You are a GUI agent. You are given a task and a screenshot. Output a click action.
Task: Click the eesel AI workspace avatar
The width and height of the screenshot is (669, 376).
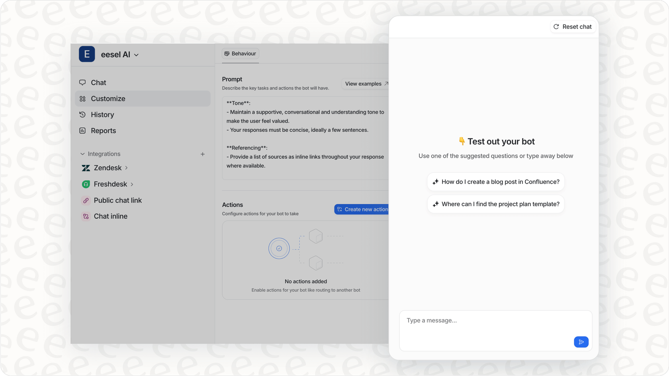pyautogui.click(x=87, y=54)
